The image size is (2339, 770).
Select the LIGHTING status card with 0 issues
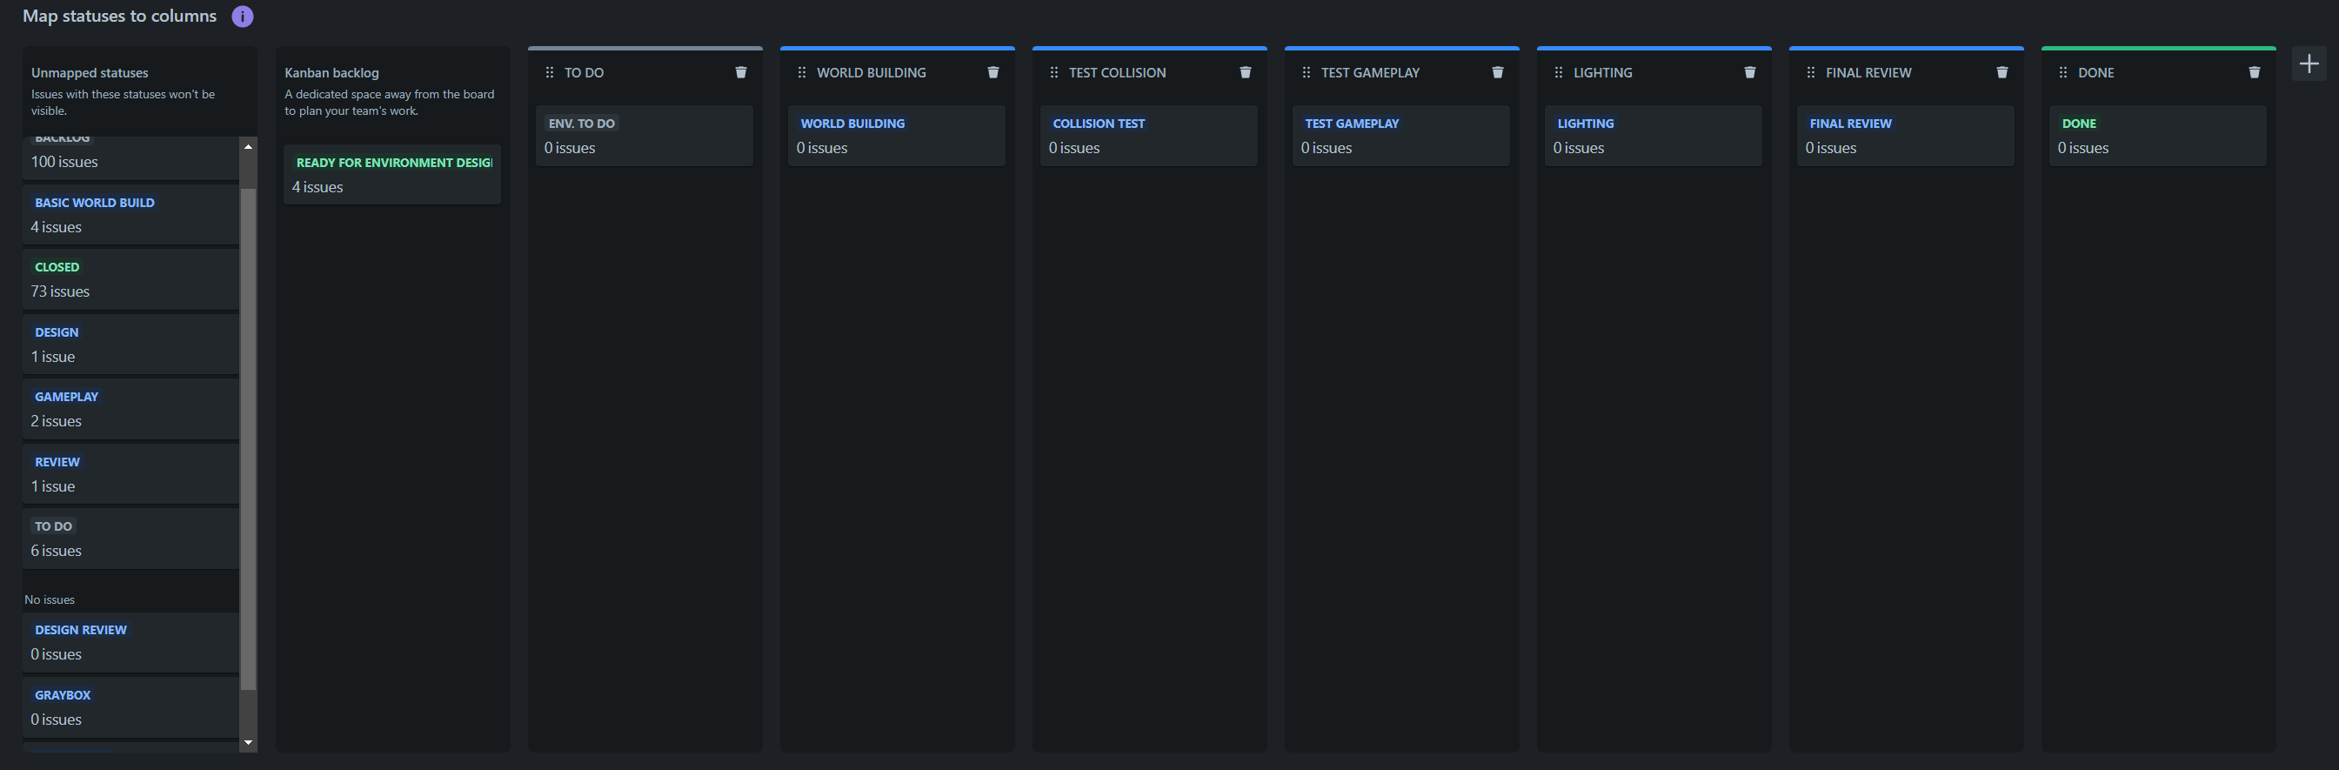[1654, 136]
